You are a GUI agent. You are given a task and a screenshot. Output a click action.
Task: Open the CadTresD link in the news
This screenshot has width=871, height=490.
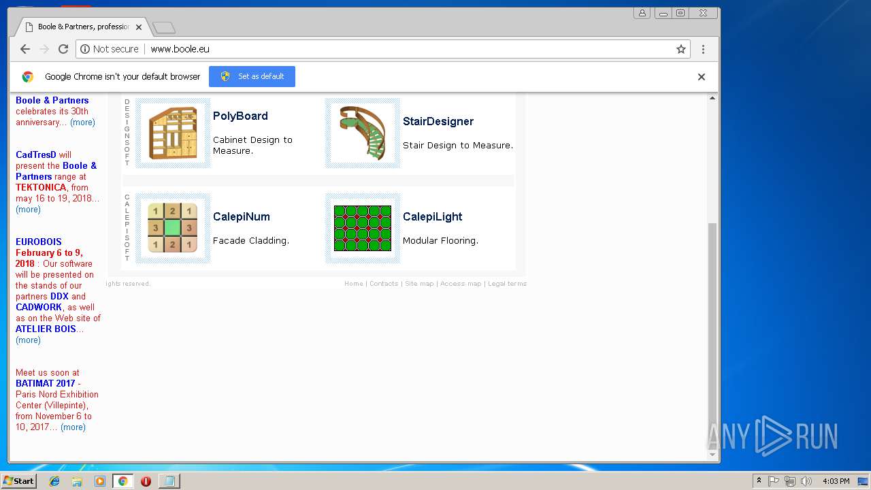pyautogui.click(x=36, y=155)
